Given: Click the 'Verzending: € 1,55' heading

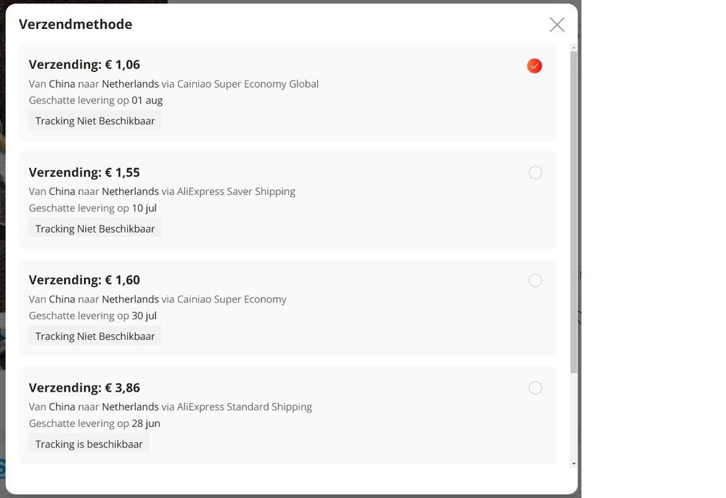Looking at the screenshot, I should point(84,173).
